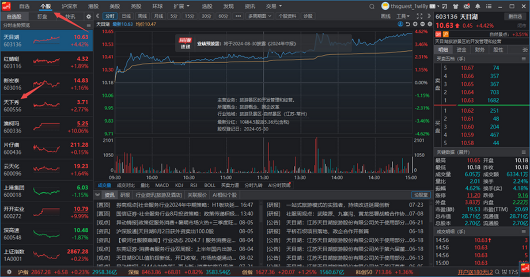Viewport: 530px width, 277px height.
Task: Click the 删自选 button
Action: click(x=515, y=16)
